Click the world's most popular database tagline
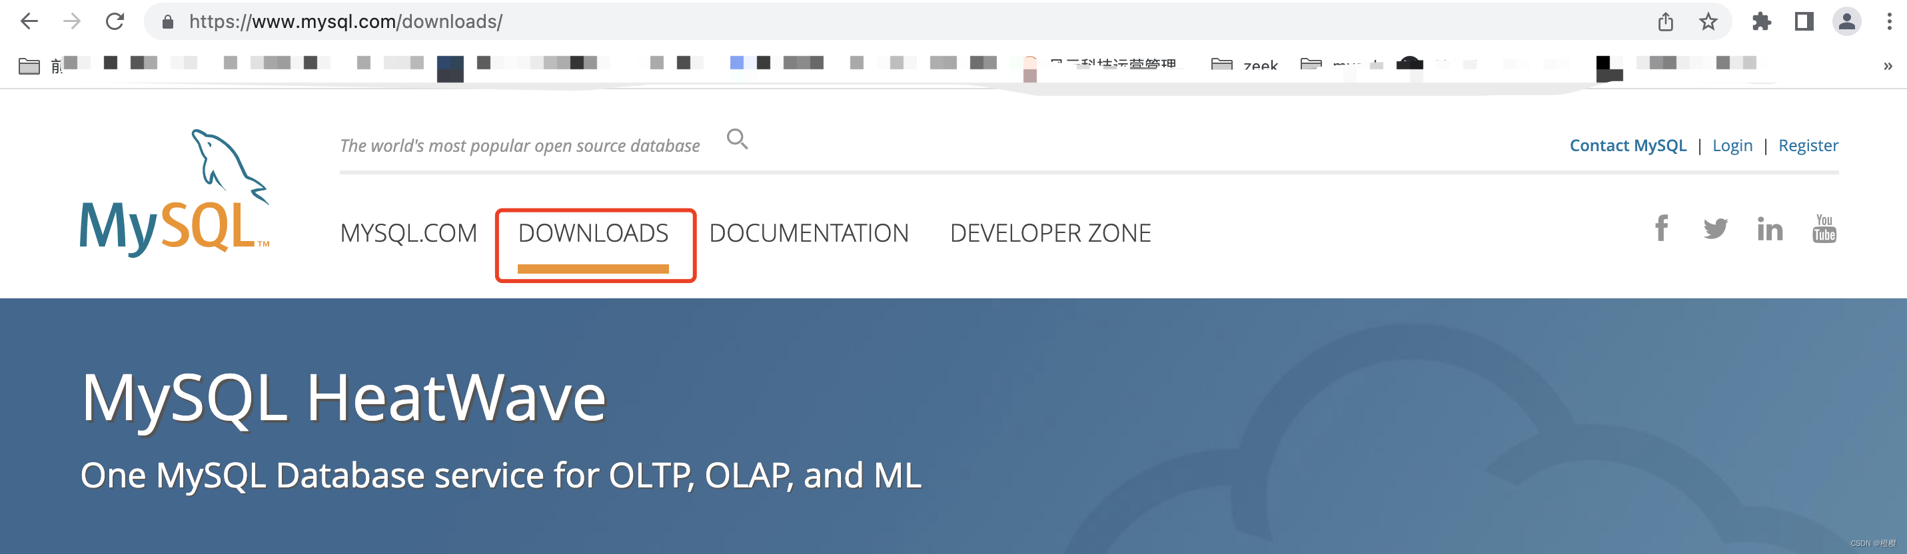This screenshot has width=1907, height=554. (x=520, y=146)
